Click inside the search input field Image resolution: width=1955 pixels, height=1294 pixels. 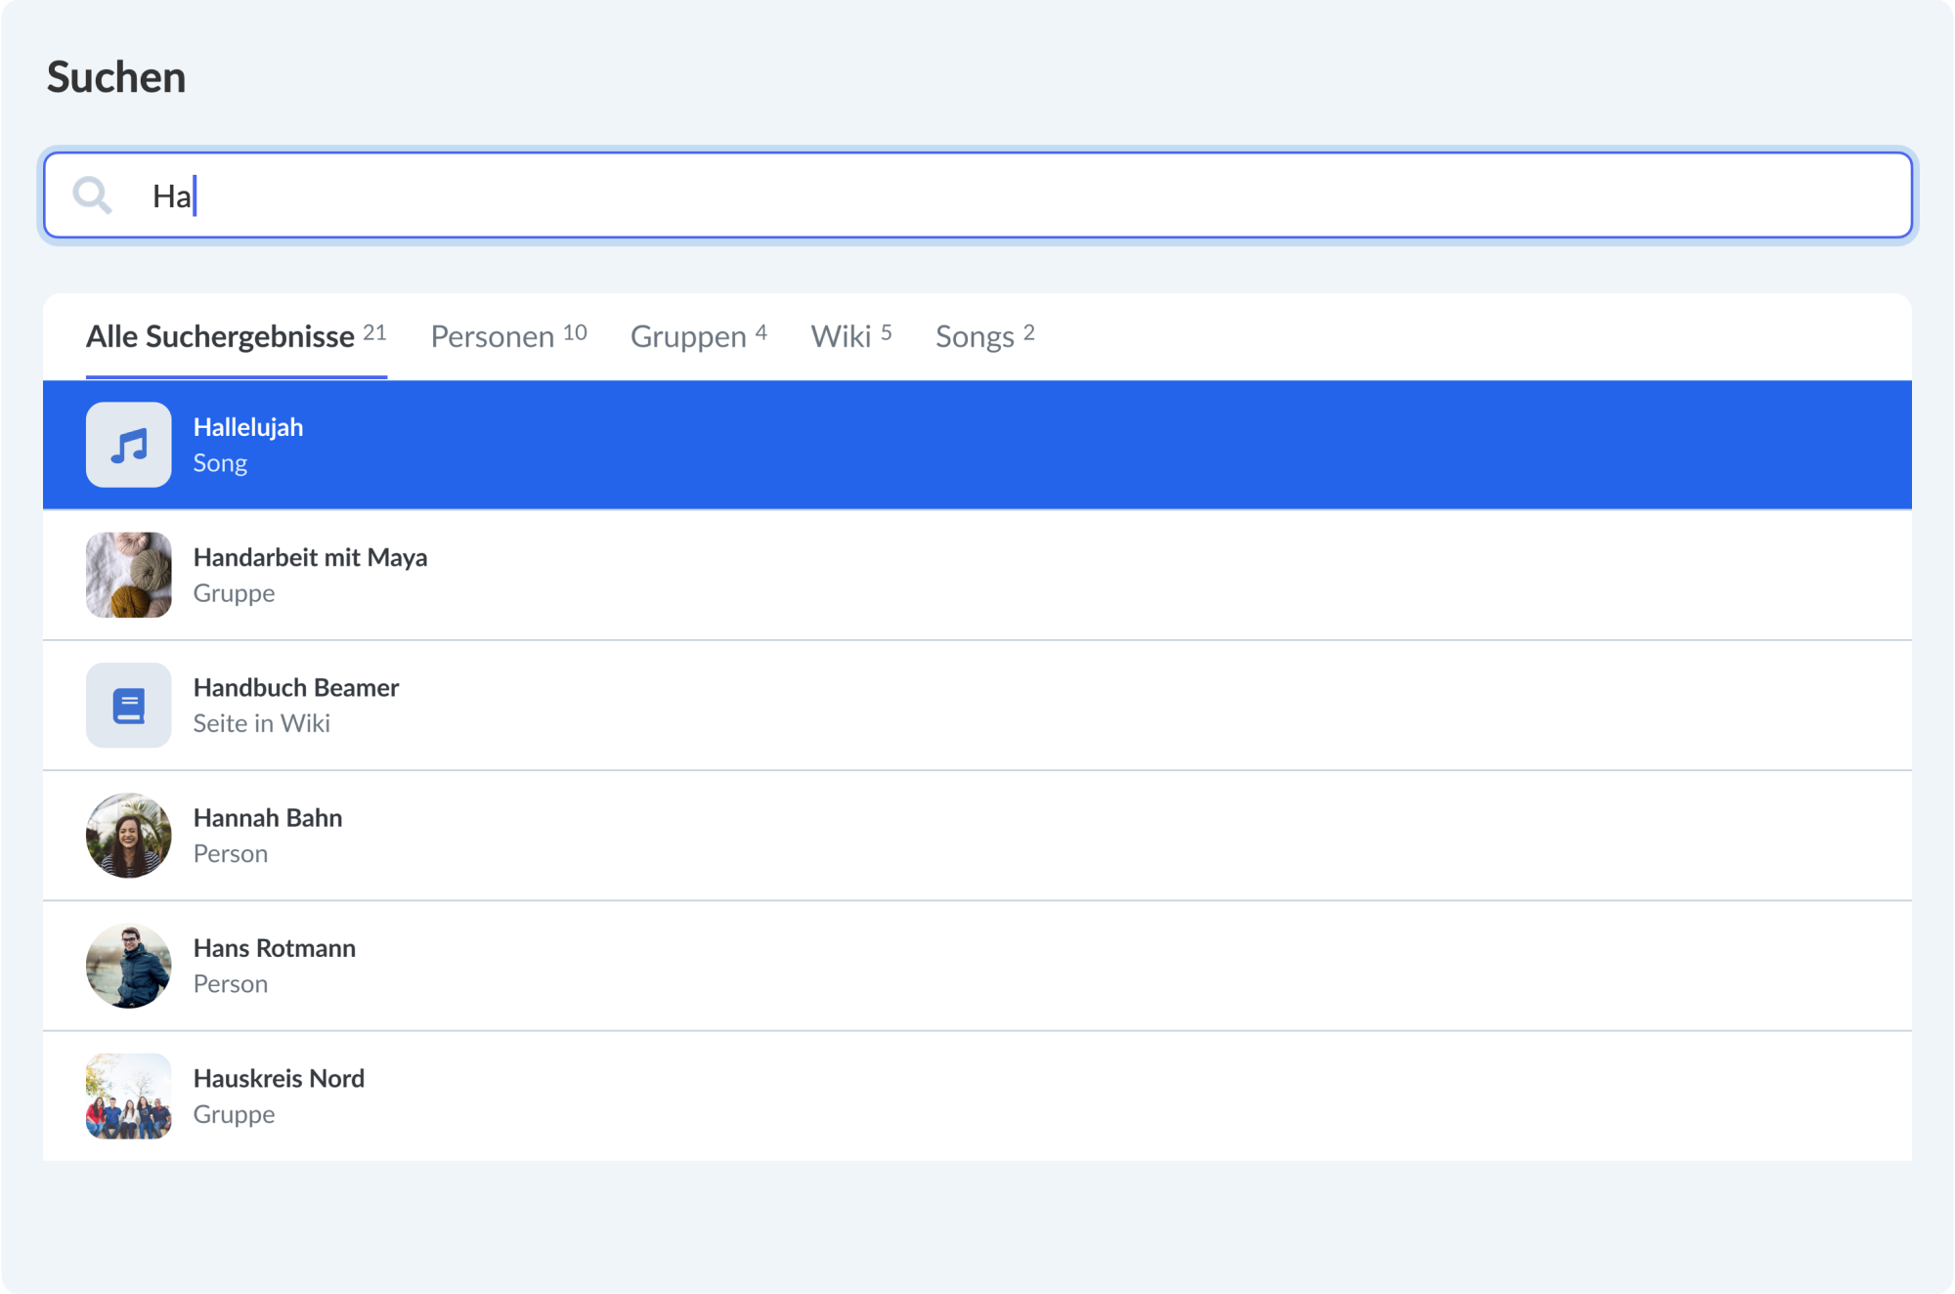[x=977, y=195]
